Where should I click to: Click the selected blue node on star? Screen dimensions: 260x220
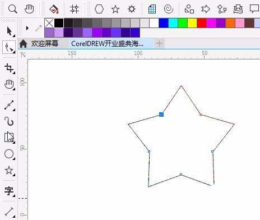coord(161,114)
